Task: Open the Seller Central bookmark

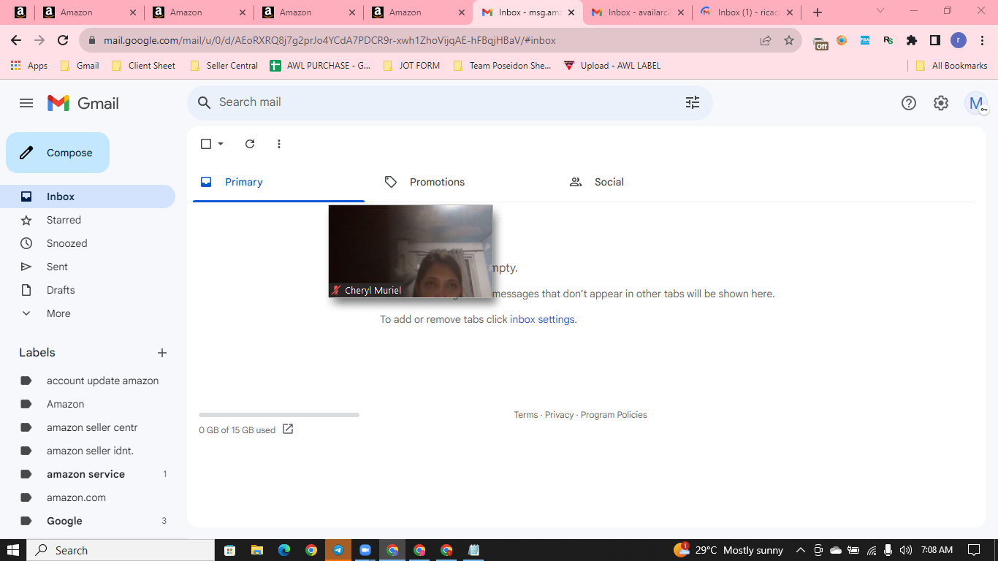Action: pos(224,66)
